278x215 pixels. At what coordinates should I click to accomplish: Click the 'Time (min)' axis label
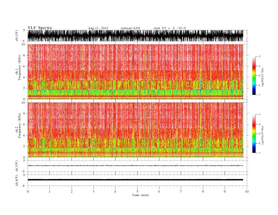140,195
